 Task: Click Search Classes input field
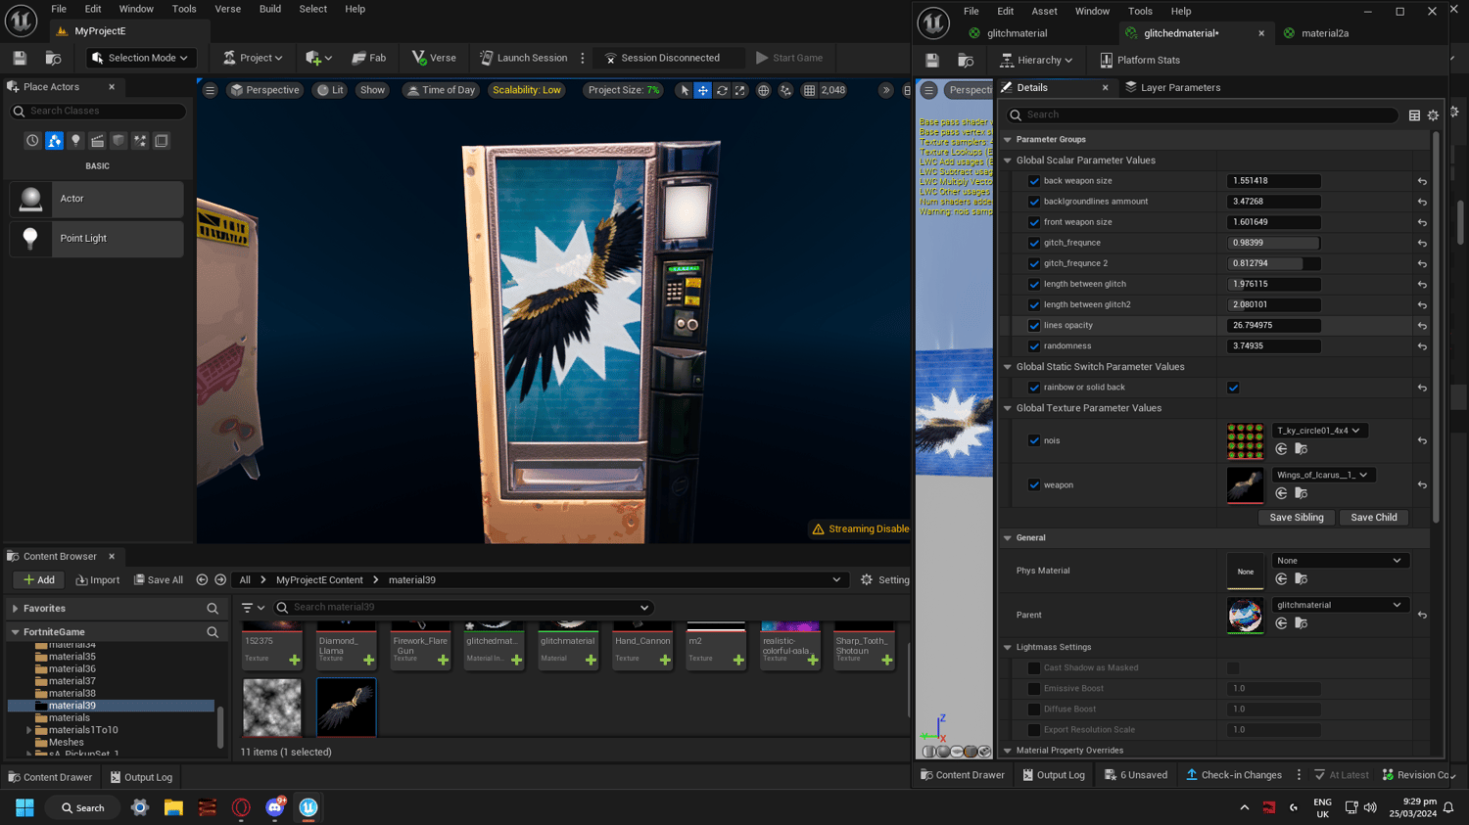(98, 112)
